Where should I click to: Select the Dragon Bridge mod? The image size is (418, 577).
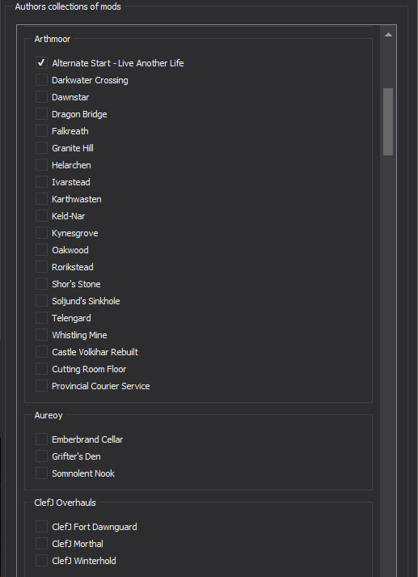(41, 114)
